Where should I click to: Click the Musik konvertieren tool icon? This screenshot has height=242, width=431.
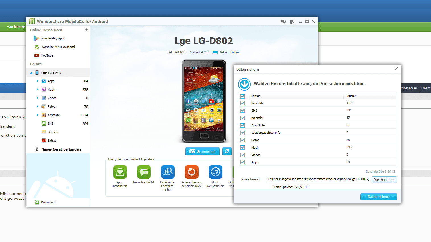point(215,172)
